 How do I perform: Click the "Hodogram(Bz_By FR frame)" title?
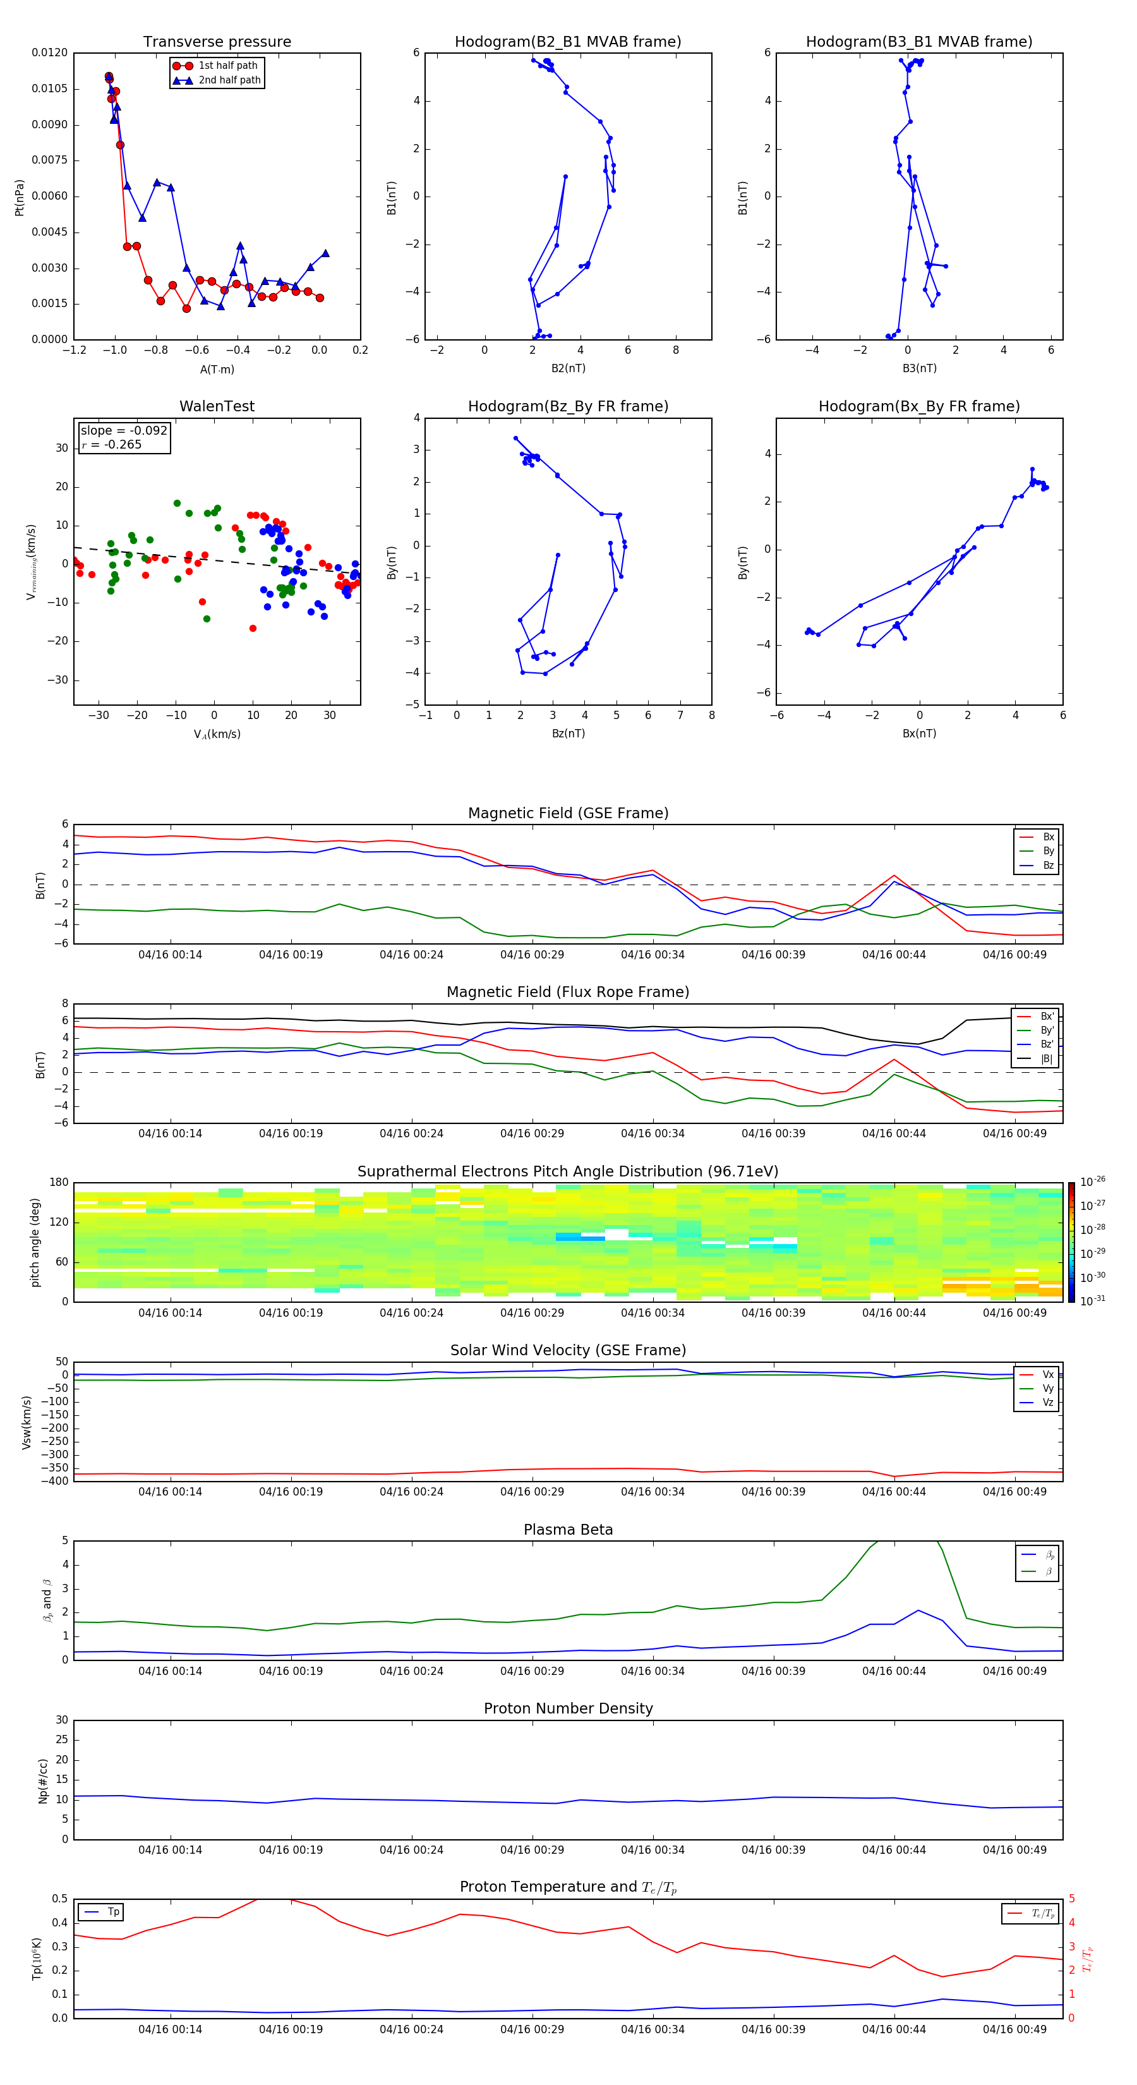568,406
